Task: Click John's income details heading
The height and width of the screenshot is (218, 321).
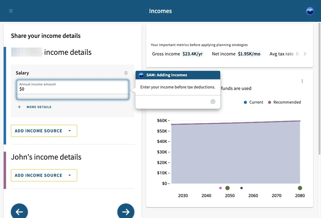Action: (46, 157)
